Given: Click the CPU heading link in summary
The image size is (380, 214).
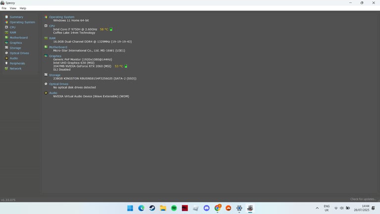Looking at the screenshot, I should (52, 26).
